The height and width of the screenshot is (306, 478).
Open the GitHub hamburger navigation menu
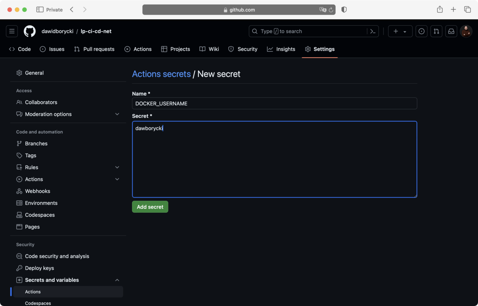click(x=12, y=31)
